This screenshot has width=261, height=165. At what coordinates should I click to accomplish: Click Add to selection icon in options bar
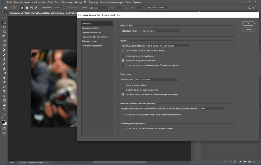point(27,8)
